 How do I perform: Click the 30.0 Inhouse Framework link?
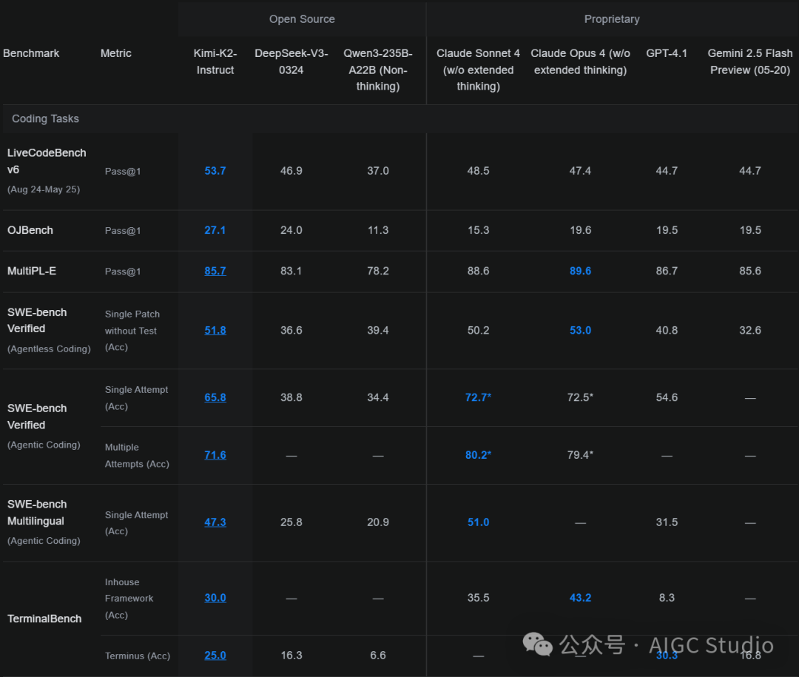[x=215, y=598]
